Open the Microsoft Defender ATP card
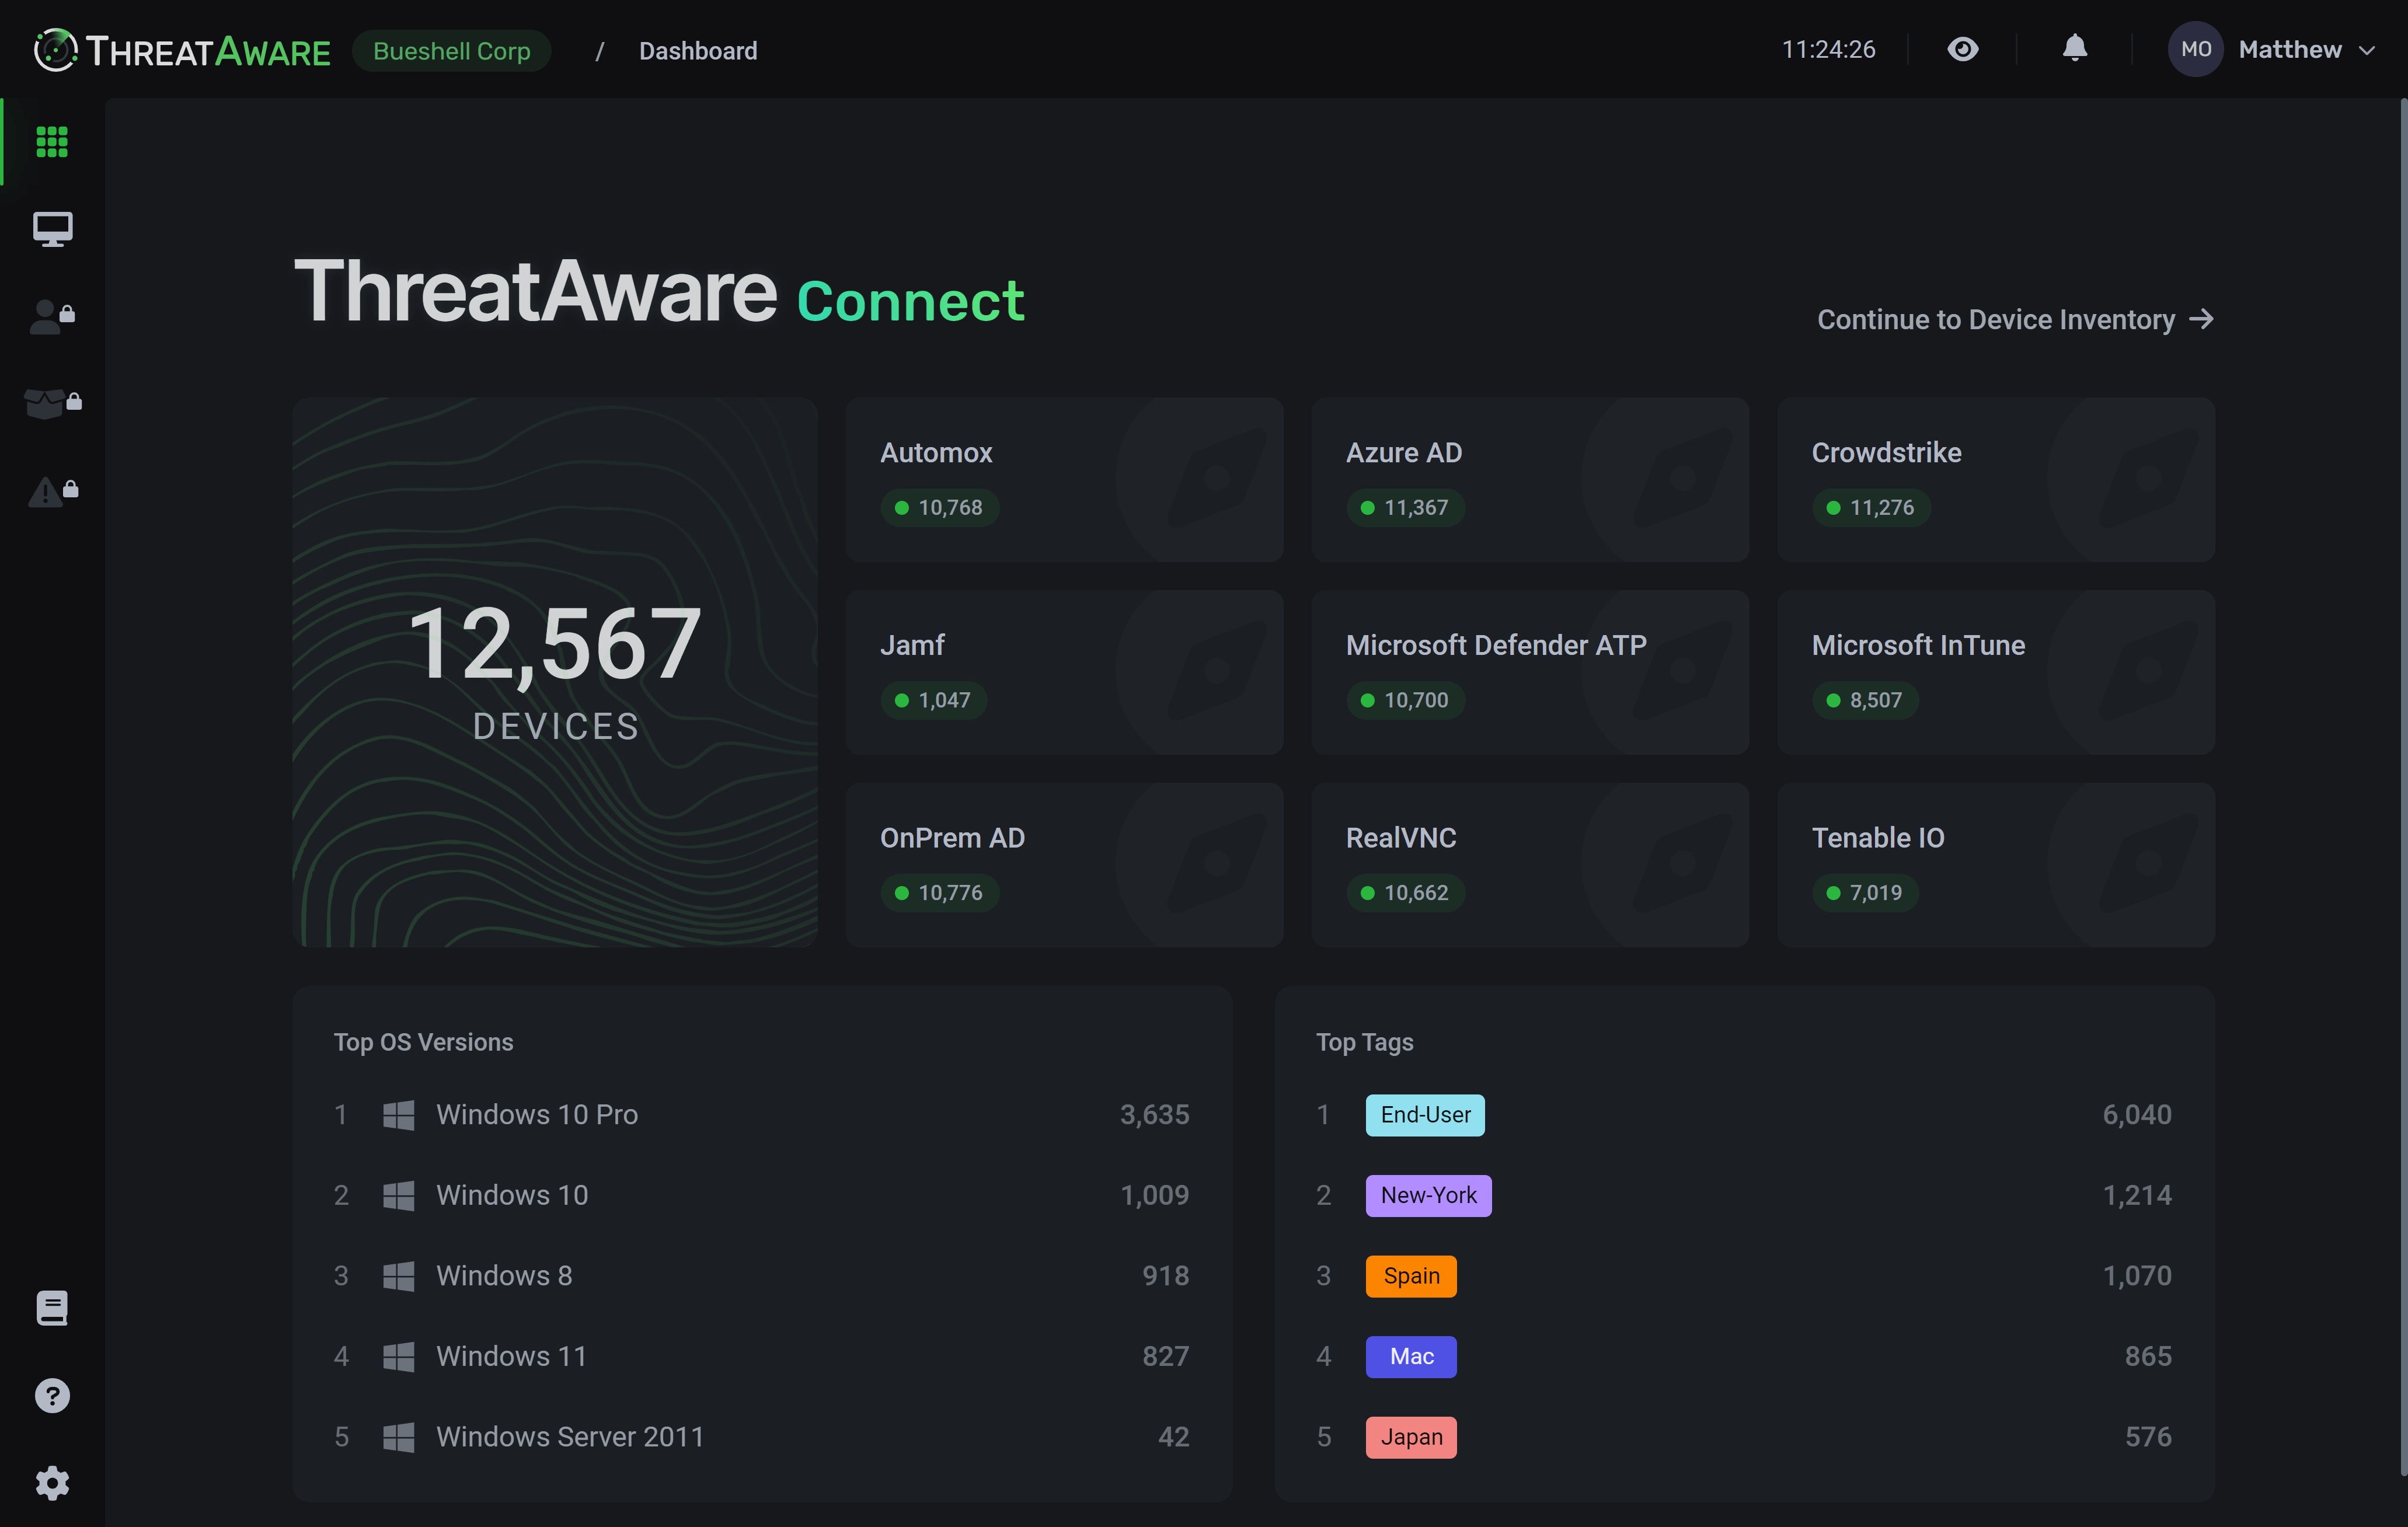This screenshot has width=2408, height=1527. point(1530,672)
